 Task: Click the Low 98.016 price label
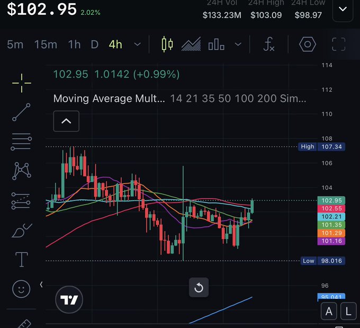(323, 261)
